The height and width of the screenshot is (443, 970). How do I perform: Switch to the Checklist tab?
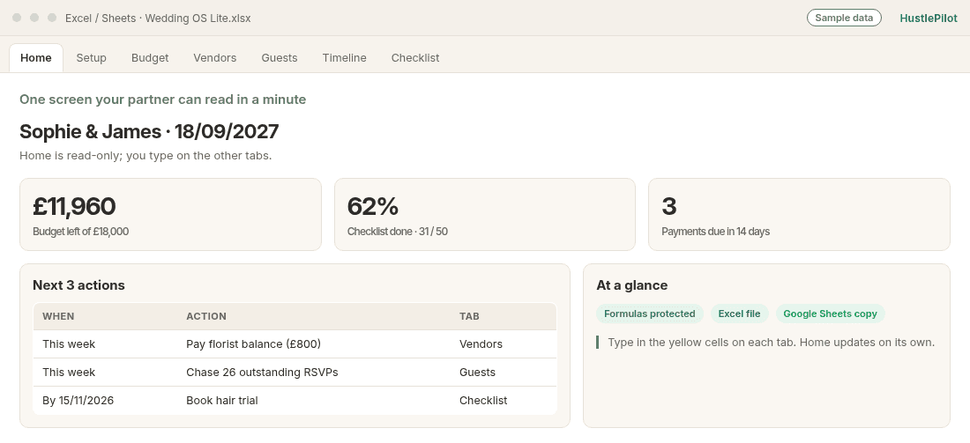pyautogui.click(x=415, y=58)
